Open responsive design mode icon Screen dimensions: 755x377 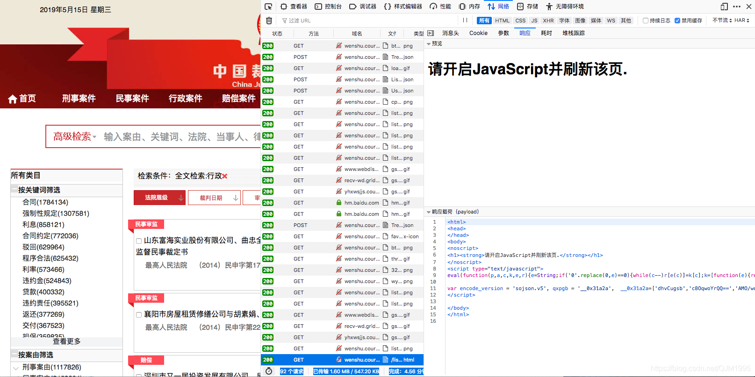pos(724,7)
